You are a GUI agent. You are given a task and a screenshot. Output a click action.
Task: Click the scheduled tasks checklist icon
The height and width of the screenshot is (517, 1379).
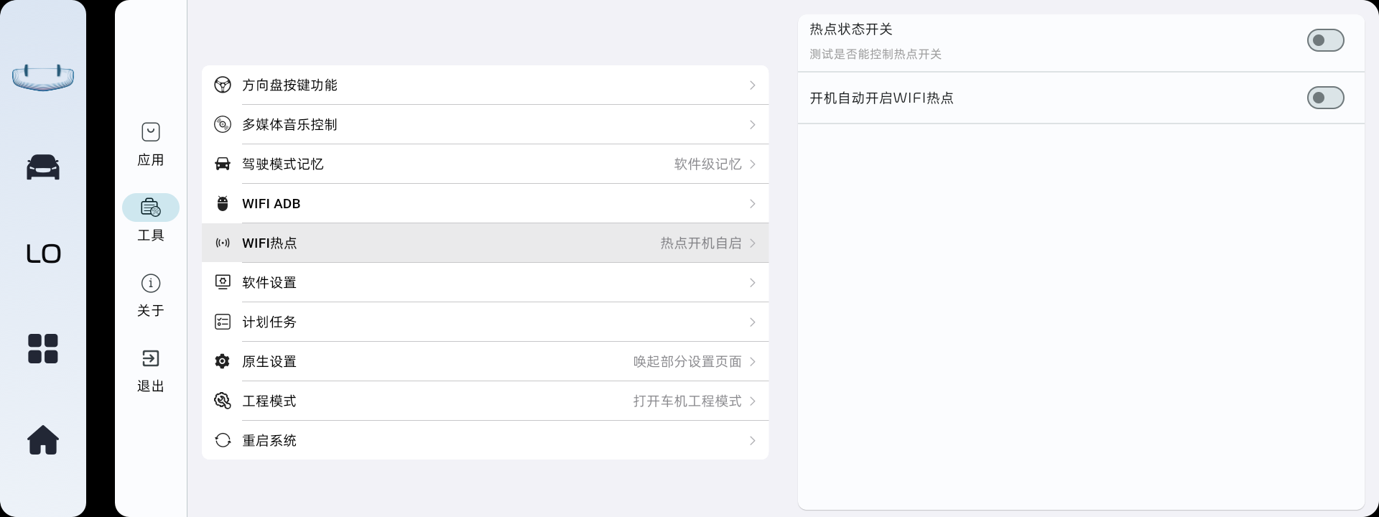[x=223, y=322]
